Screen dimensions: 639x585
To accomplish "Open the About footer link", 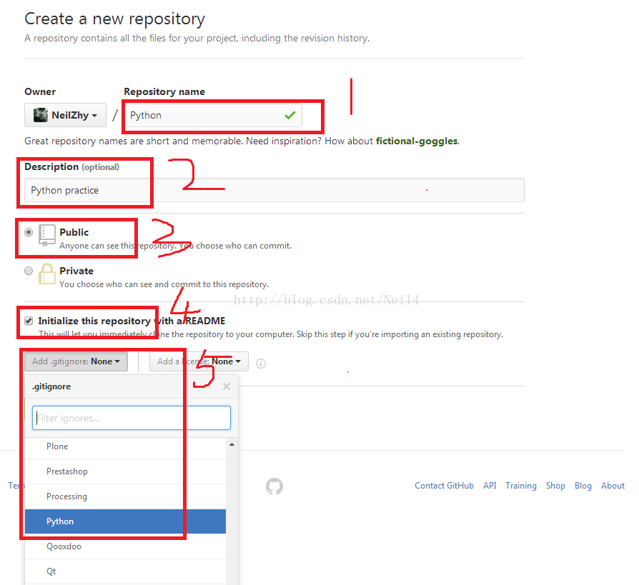I will [x=613, y=486].
